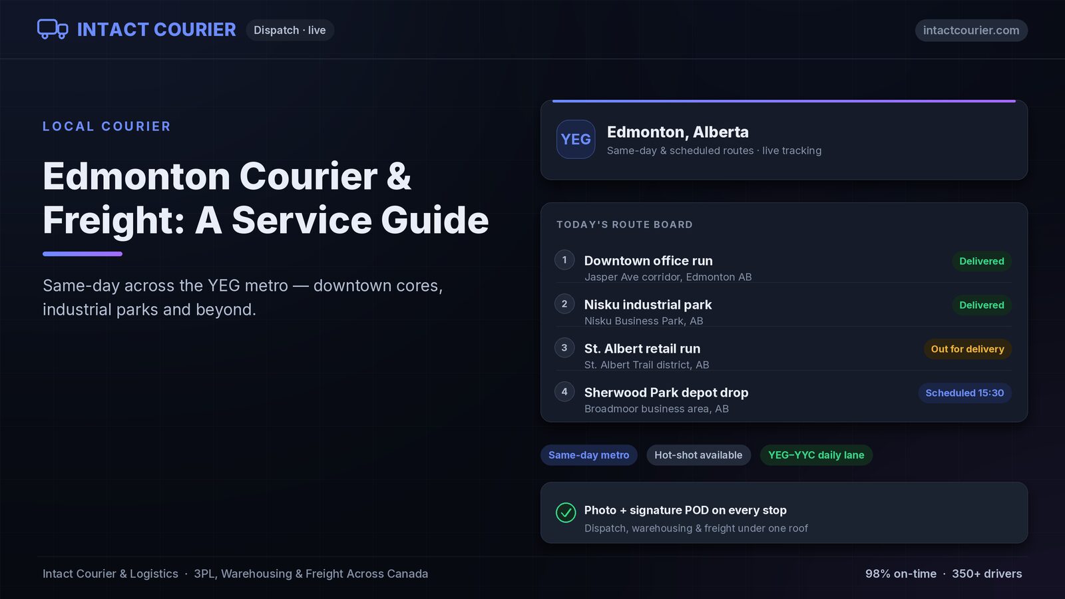Click the green checkmark circle icon
The image size is (1065, 599).
566,512
